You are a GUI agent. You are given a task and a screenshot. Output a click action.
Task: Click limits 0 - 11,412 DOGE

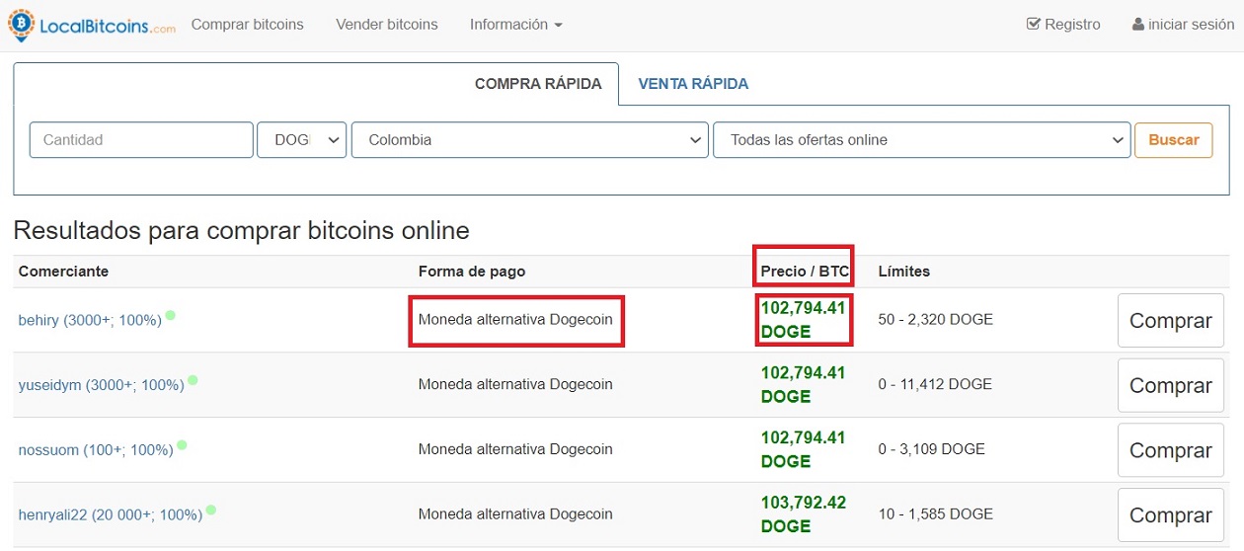(935, 384)
